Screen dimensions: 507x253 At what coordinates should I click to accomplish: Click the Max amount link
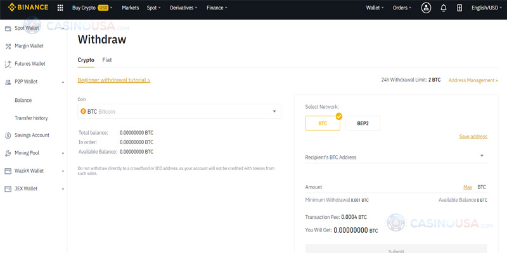tap(468, 187)
